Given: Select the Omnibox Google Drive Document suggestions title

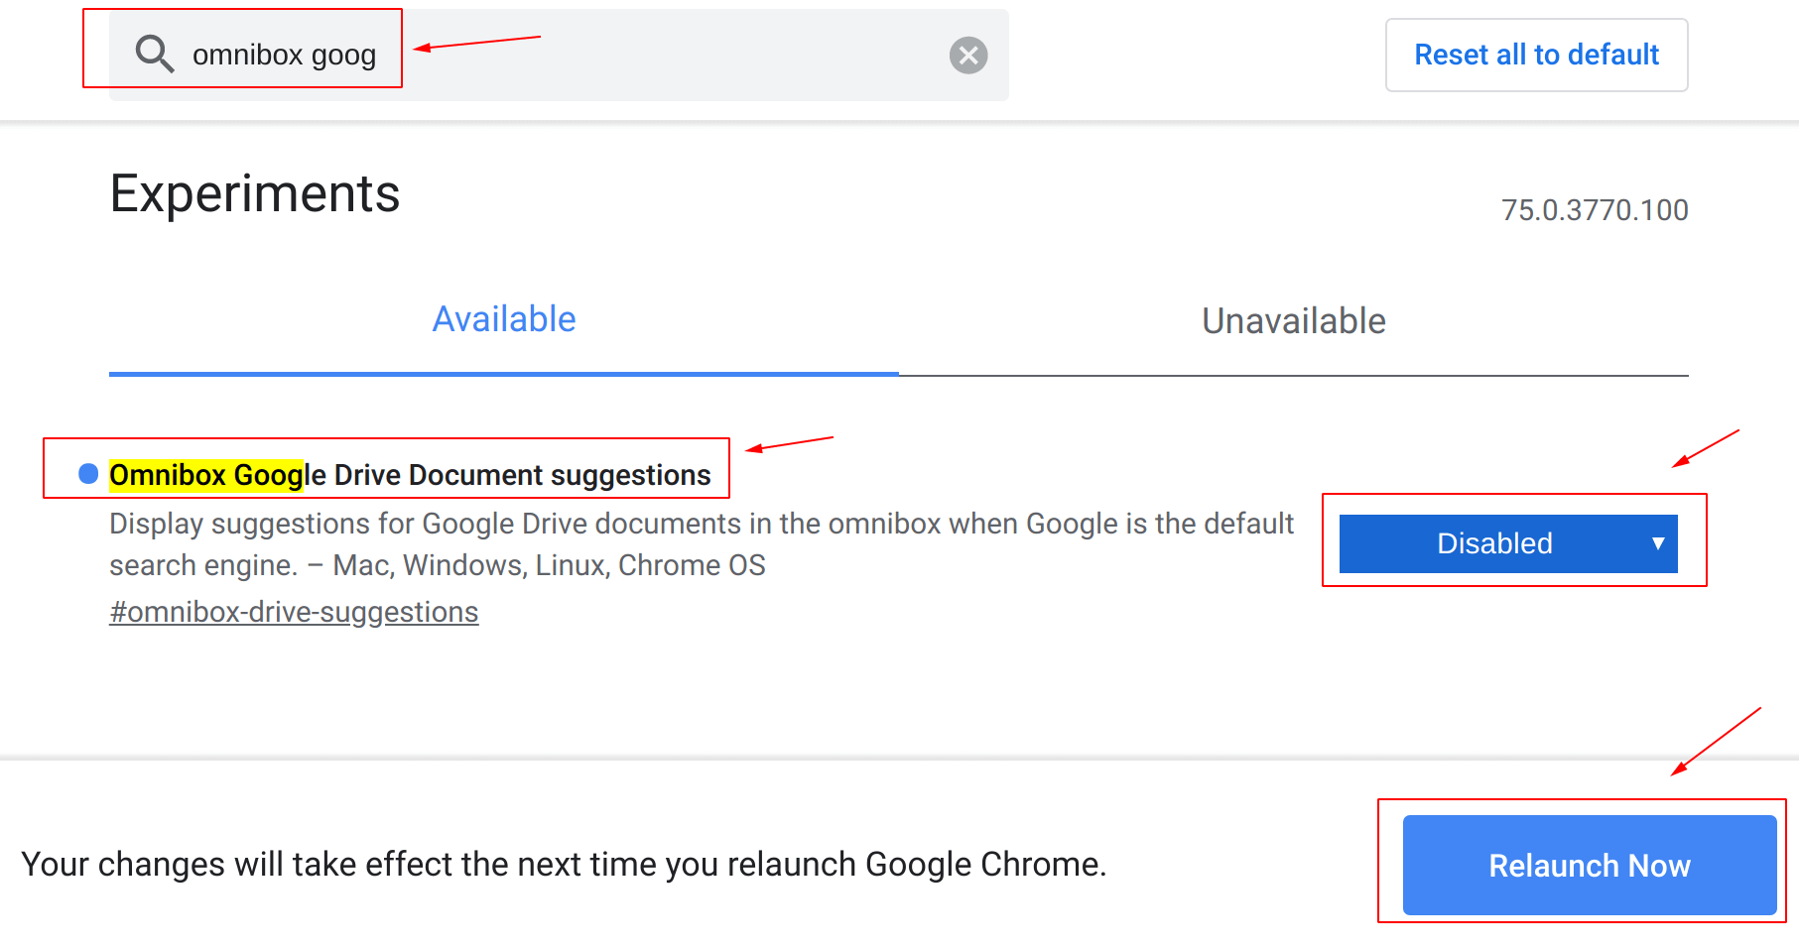Looking at the screenshot, I should click(410, 475).
